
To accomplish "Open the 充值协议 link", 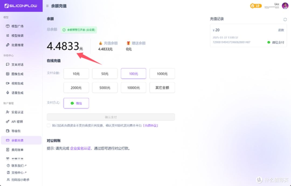I will [x=151, y=125].
